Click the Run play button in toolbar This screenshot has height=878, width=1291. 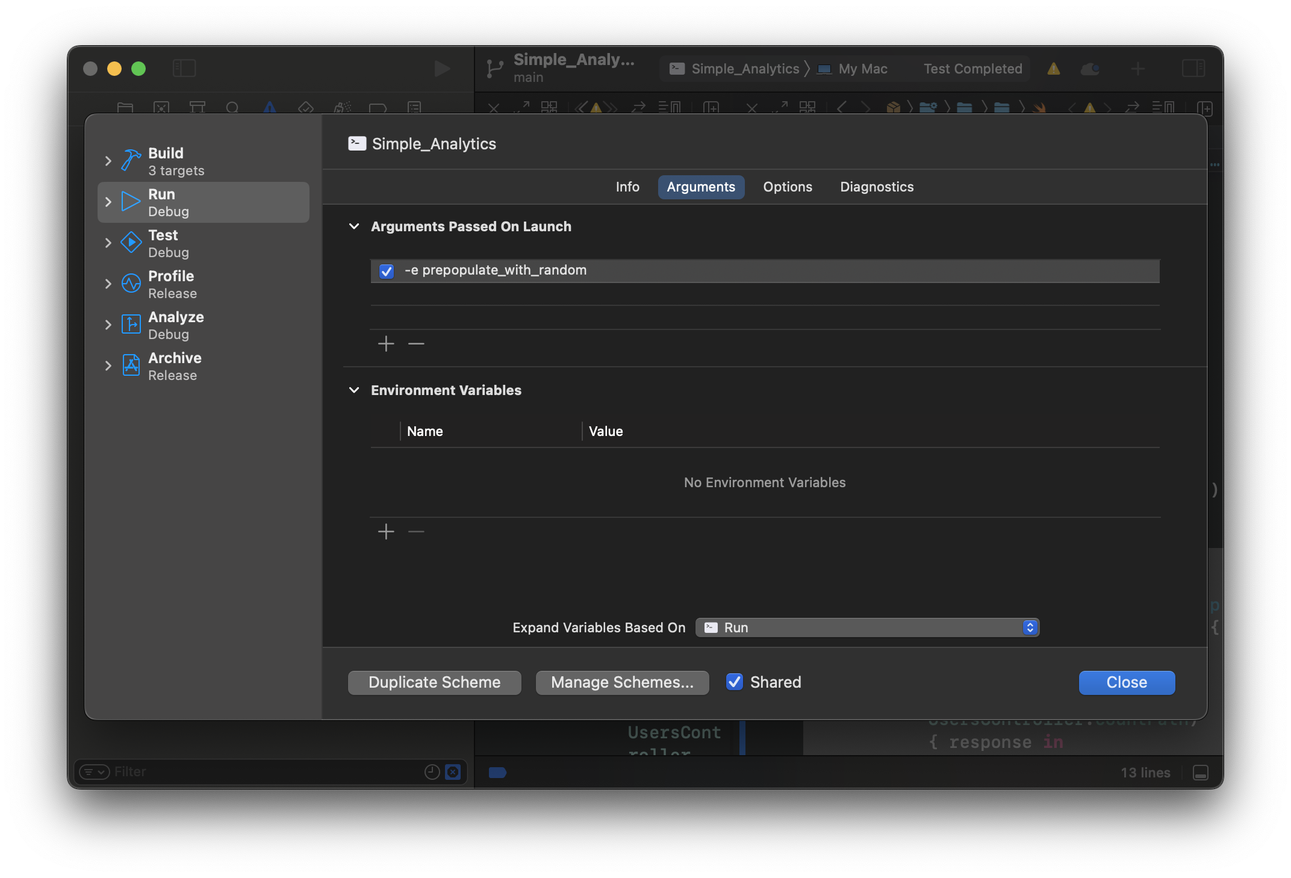click(x=443, y=69)
